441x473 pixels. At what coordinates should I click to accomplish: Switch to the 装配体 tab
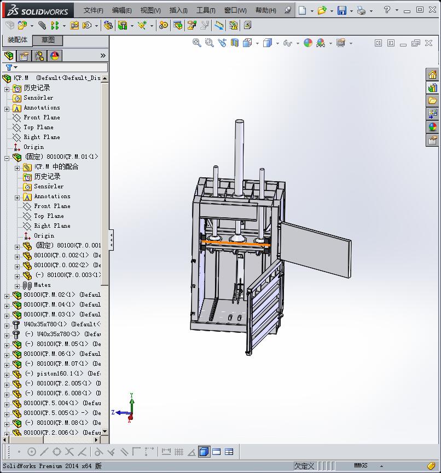18,40
